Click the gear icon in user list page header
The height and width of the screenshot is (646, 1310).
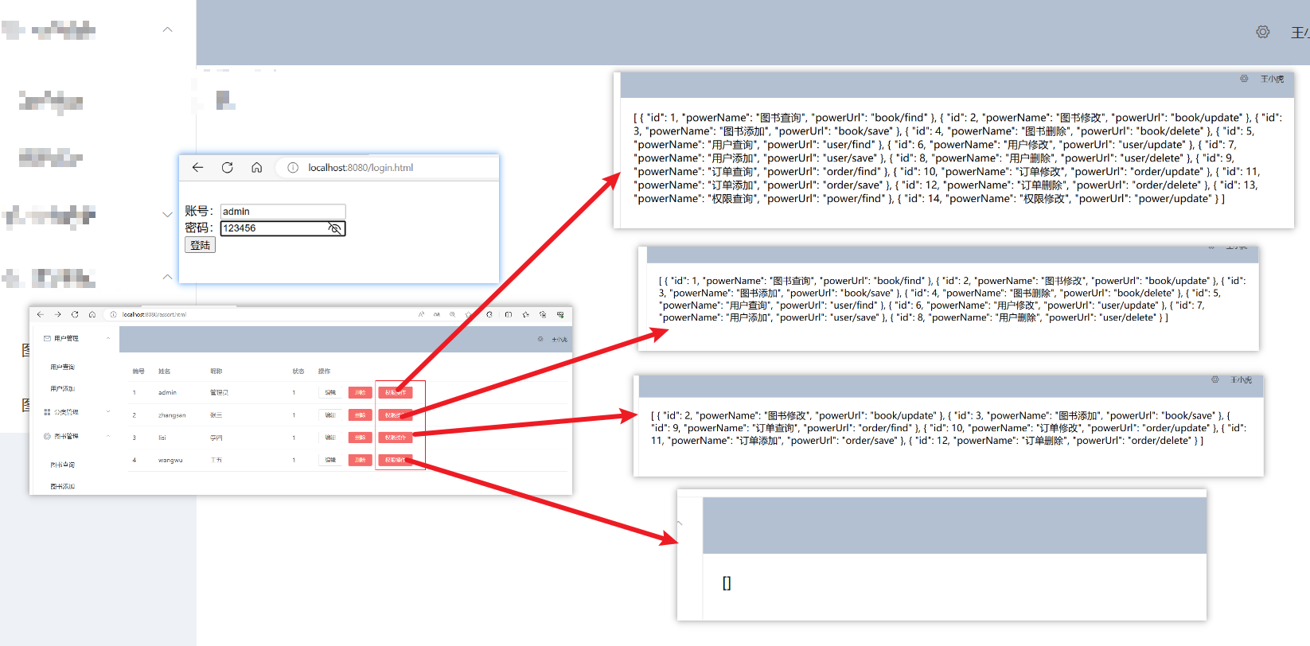pos(540,339)
